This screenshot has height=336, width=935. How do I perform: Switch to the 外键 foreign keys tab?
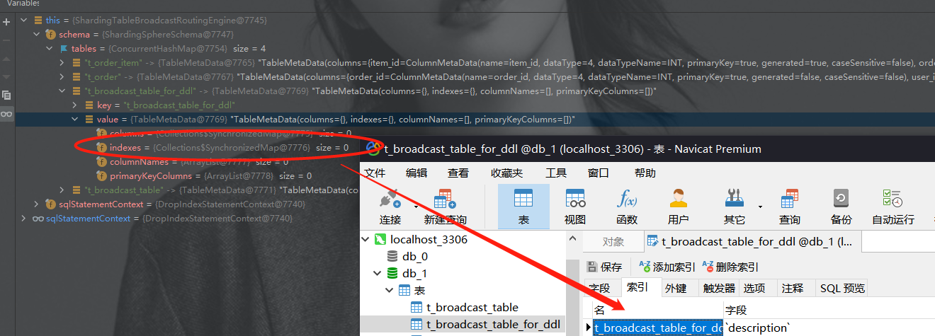tap(676, 288)
